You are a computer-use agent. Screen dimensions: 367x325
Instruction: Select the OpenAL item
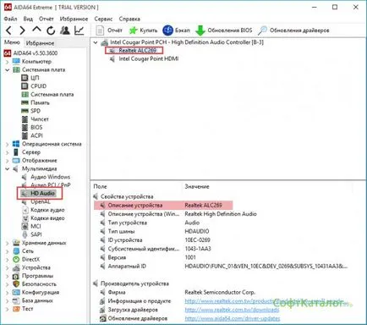point(36,201)
